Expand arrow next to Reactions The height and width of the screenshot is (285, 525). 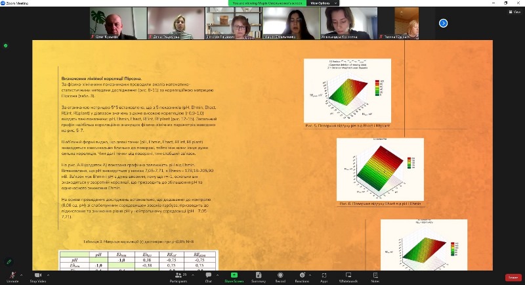coord(310,275)
